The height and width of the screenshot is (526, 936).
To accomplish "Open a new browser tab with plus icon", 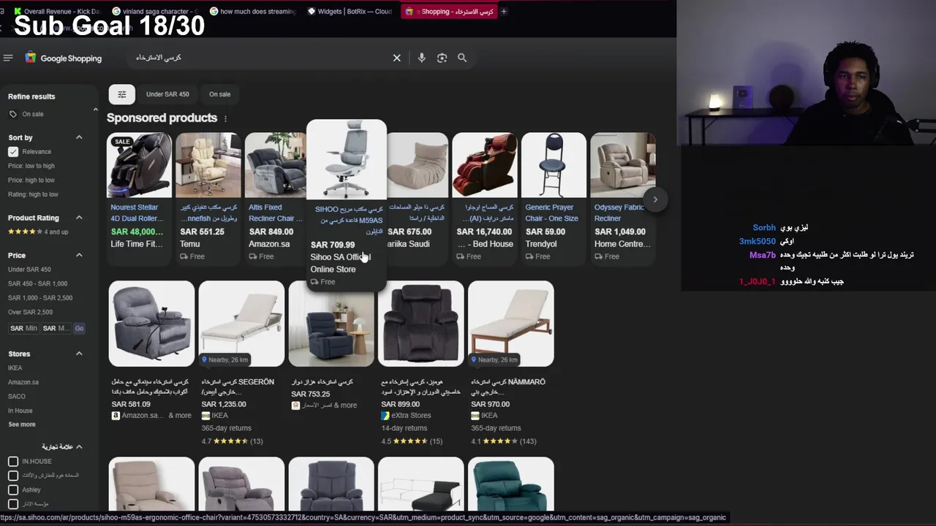I will (x=503, y=11).
